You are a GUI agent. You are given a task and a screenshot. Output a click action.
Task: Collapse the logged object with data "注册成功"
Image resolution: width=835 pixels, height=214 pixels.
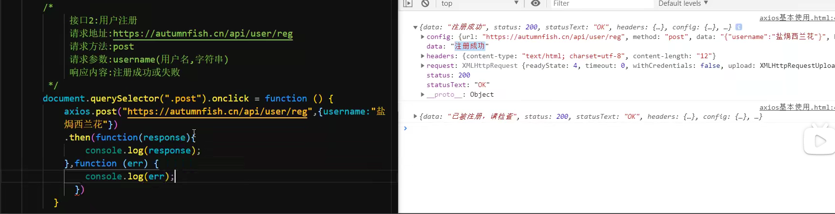[415, 27]
